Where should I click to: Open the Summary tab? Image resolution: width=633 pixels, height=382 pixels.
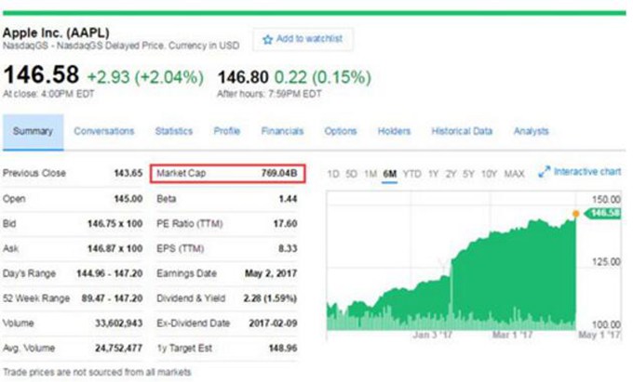coord(33,131)
